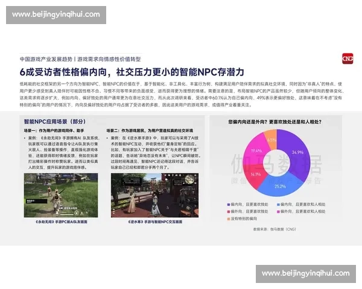The width and height of the screenshot is (362, 289).
Task: Click the red CNG logo icon
Action: point(348,58)
